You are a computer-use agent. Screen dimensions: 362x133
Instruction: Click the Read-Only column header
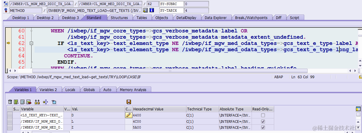[x=263, y=109]
